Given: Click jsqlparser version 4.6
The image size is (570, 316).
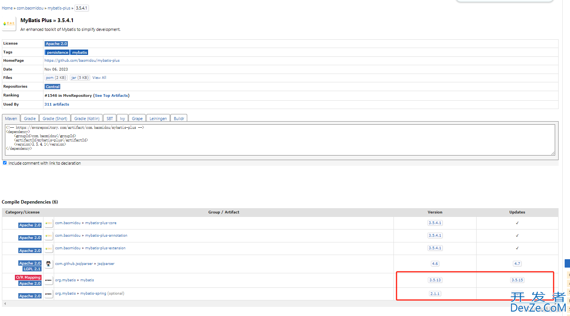Looking at the screenshot, I should [x=435, y=264].
